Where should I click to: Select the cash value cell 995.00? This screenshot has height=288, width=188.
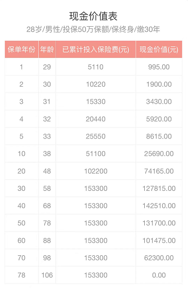coord(159,67)
